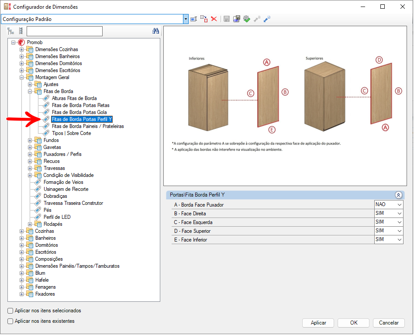Collapse the Montagem Geral node
414x335 pixels.
click(x=22, y=77)
